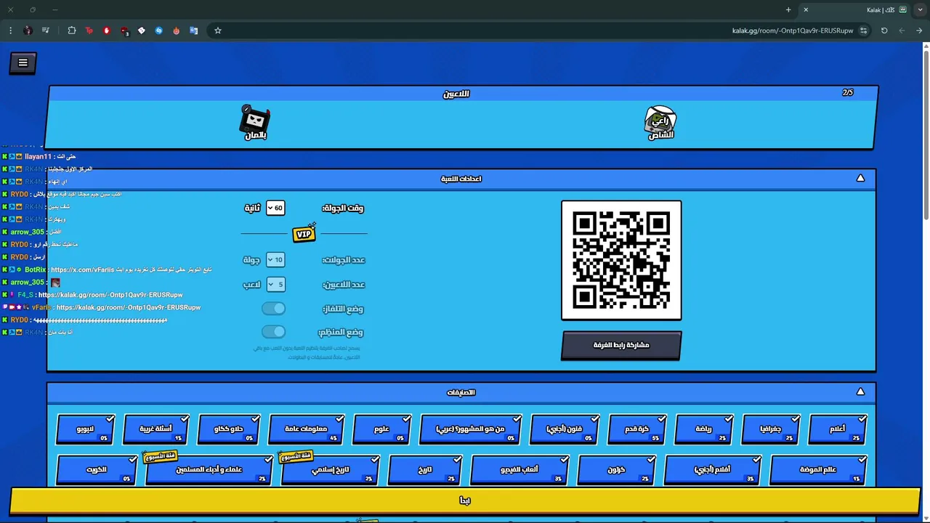
Task: Uncheck the الكويت category
Action: click(97, 470)
